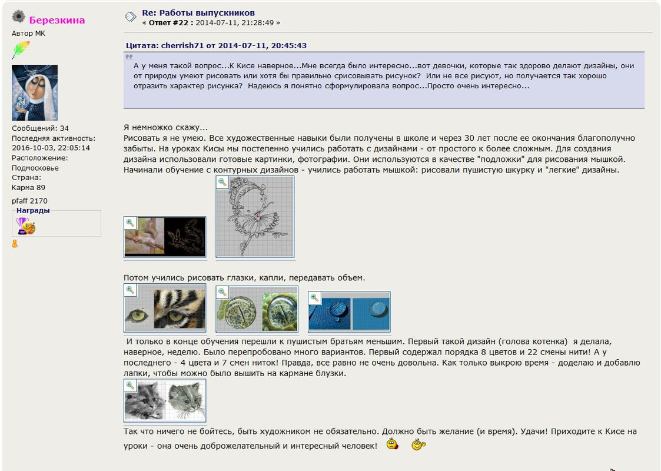Click the quotation mark icon in the quote box

pos(129,57)
